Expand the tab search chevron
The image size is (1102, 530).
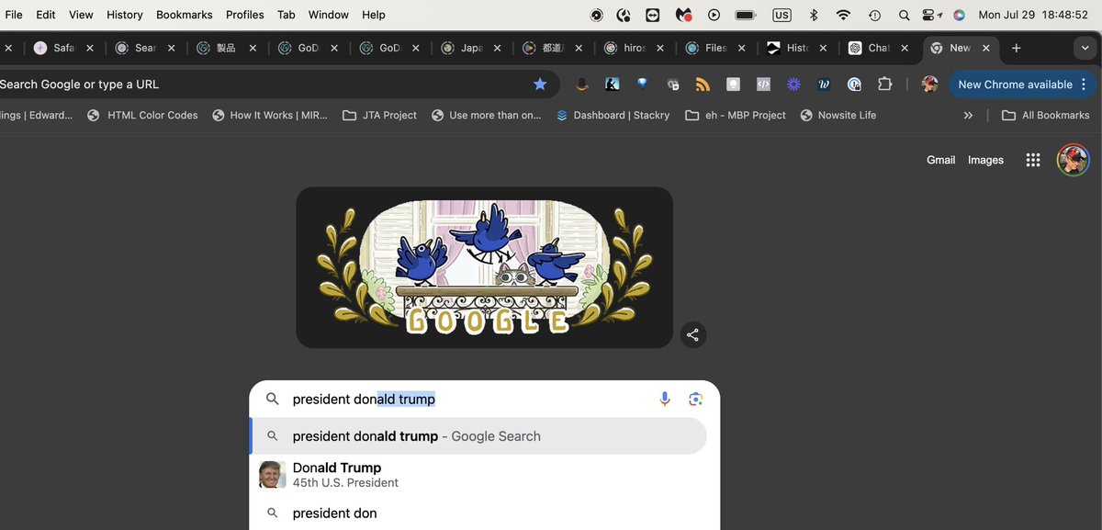(1083, 48)
